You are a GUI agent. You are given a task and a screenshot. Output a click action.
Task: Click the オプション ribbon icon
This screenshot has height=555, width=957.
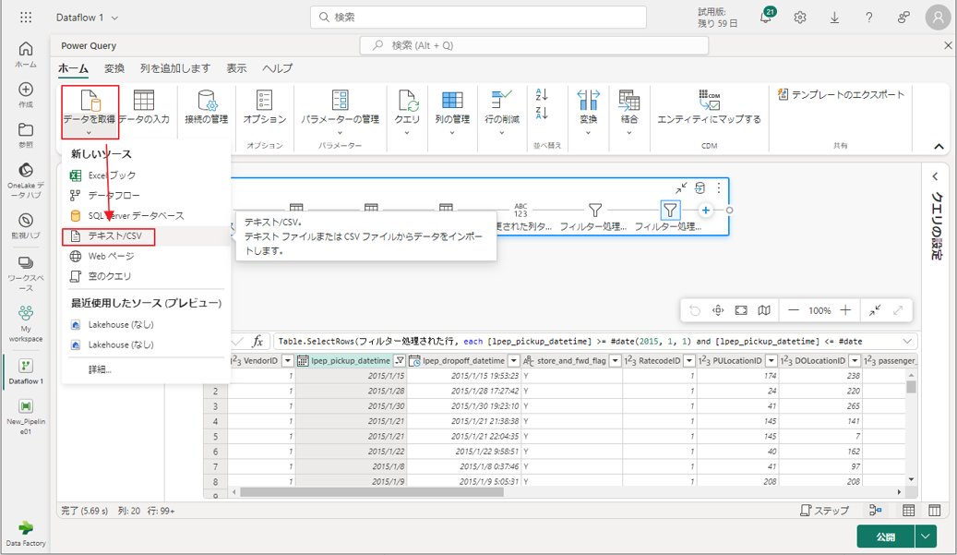tap(265, 100)
